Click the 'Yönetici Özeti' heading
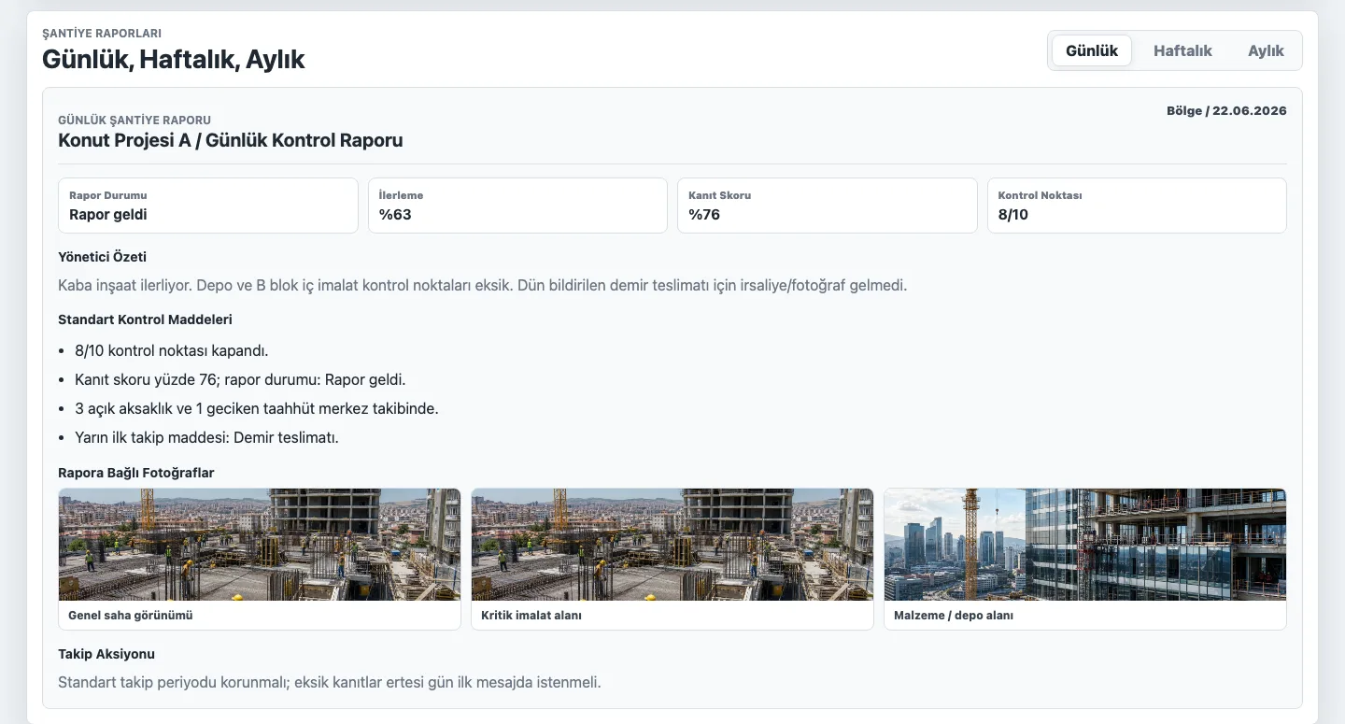This screenshot has height=724, width=1345. click(103, 257)
